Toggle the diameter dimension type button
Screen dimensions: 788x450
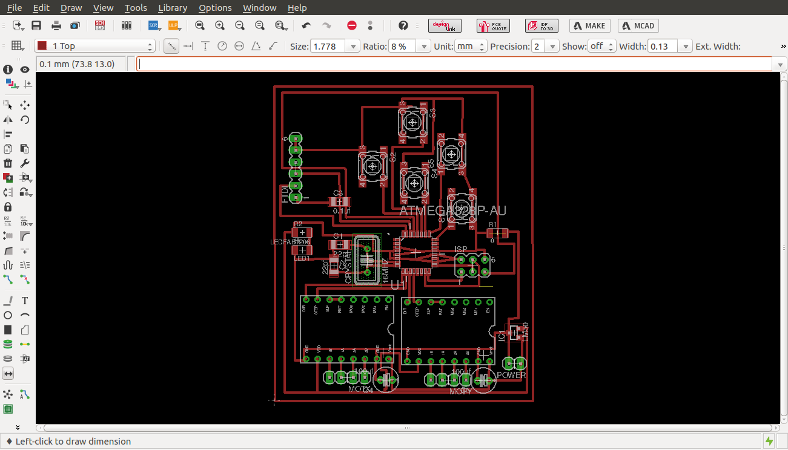click(239, 46)
